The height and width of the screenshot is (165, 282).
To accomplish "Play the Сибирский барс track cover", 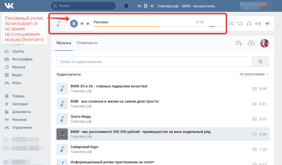I will click(x=62, y=149).
